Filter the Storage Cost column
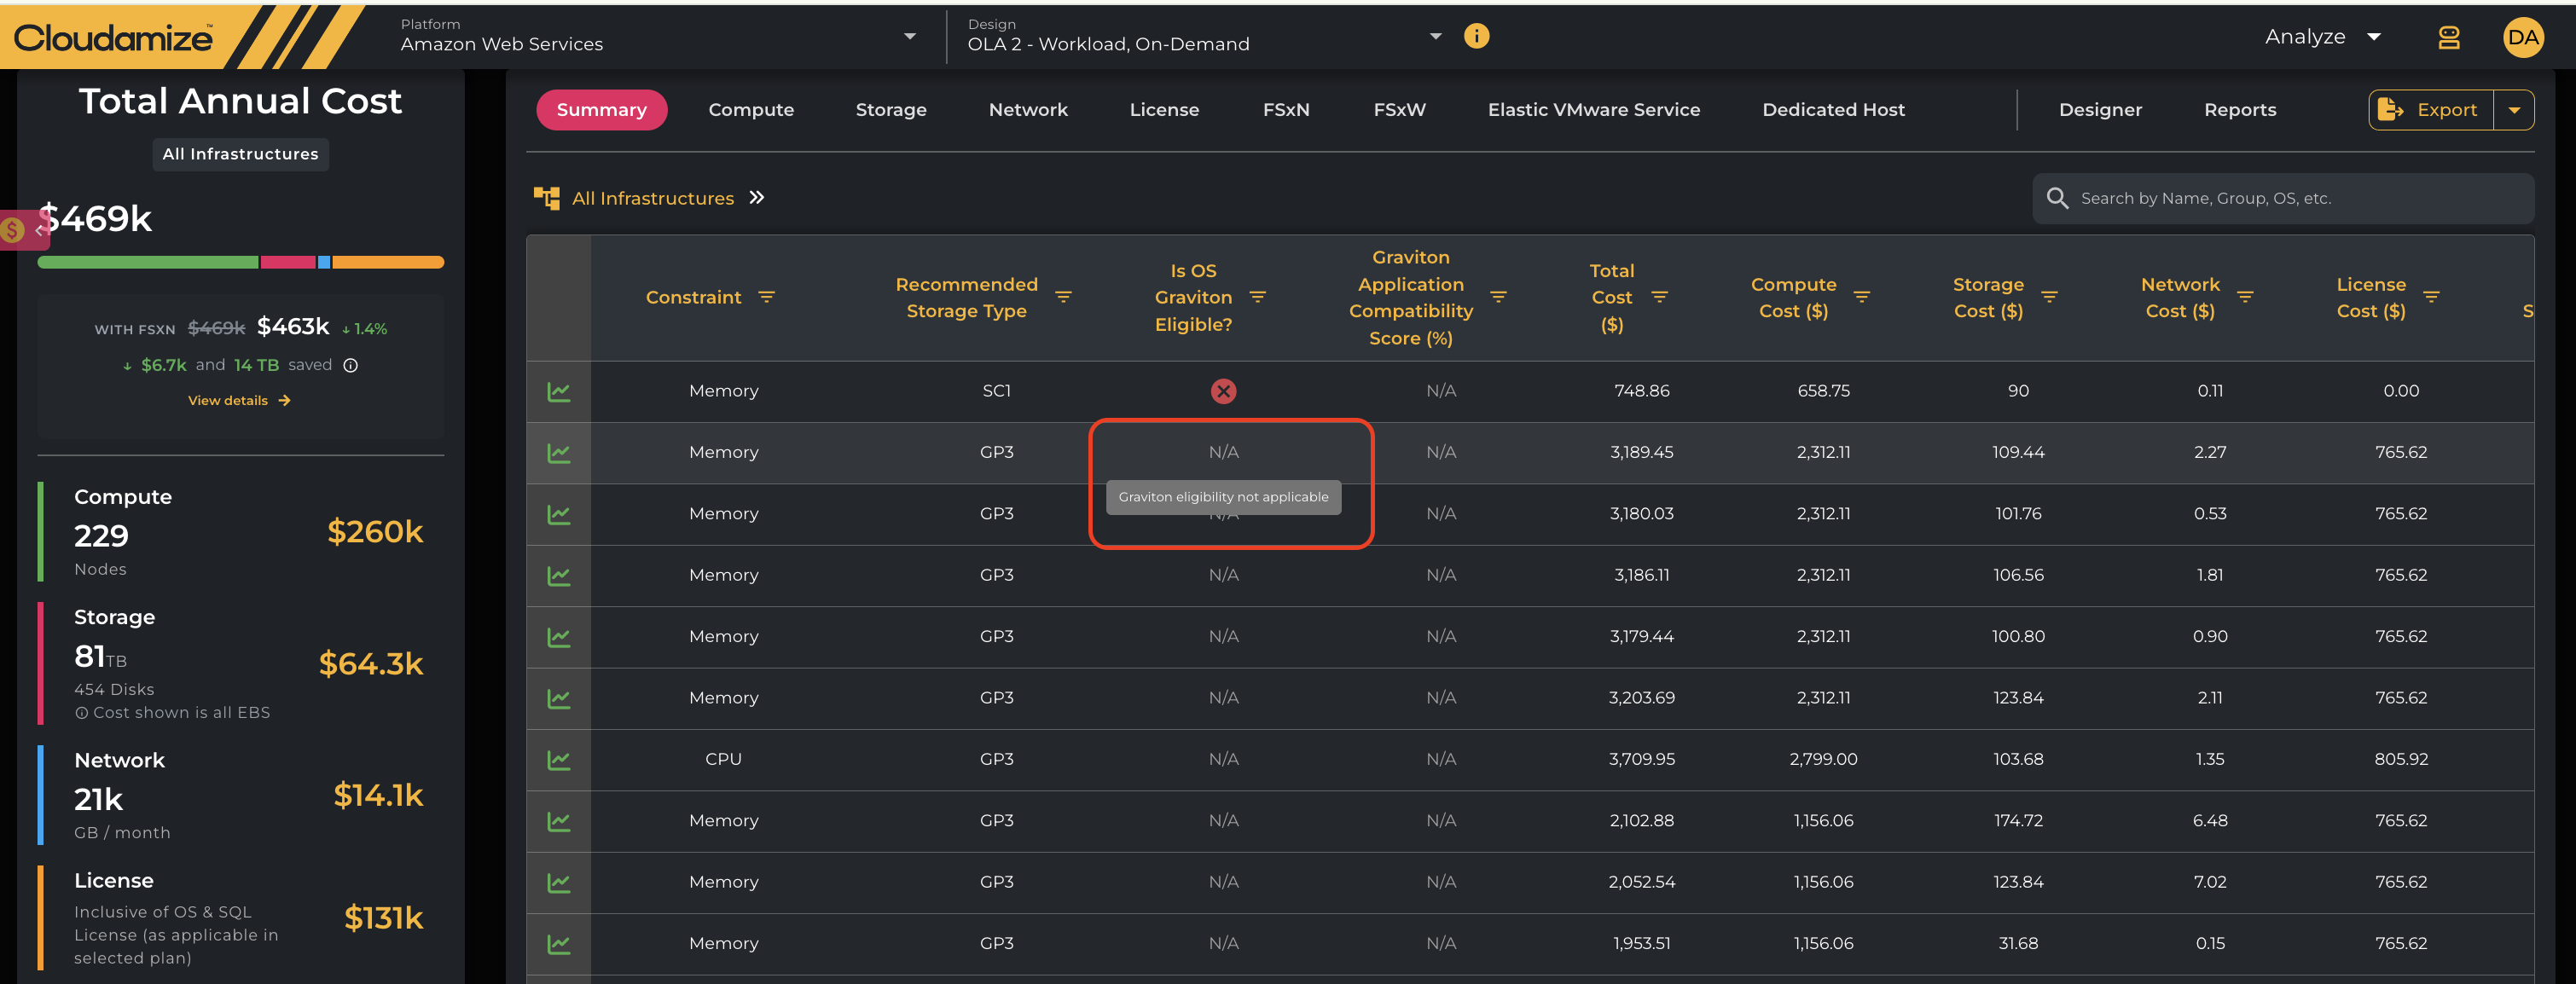Image resolution: width=2576 pixels, height=984 pixels. click(2049, 297)
